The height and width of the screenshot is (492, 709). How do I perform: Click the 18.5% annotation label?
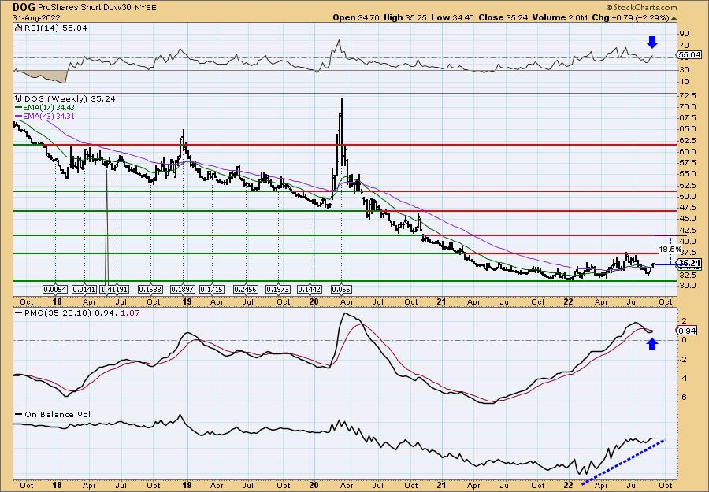[670, 249]
